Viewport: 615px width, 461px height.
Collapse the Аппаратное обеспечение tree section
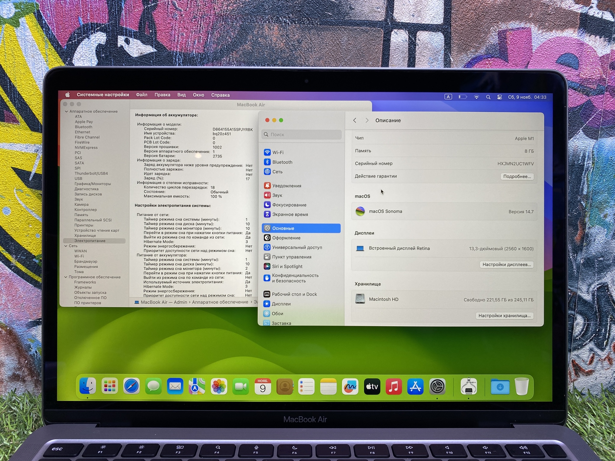pyautogui.click(x=66, y=112)
